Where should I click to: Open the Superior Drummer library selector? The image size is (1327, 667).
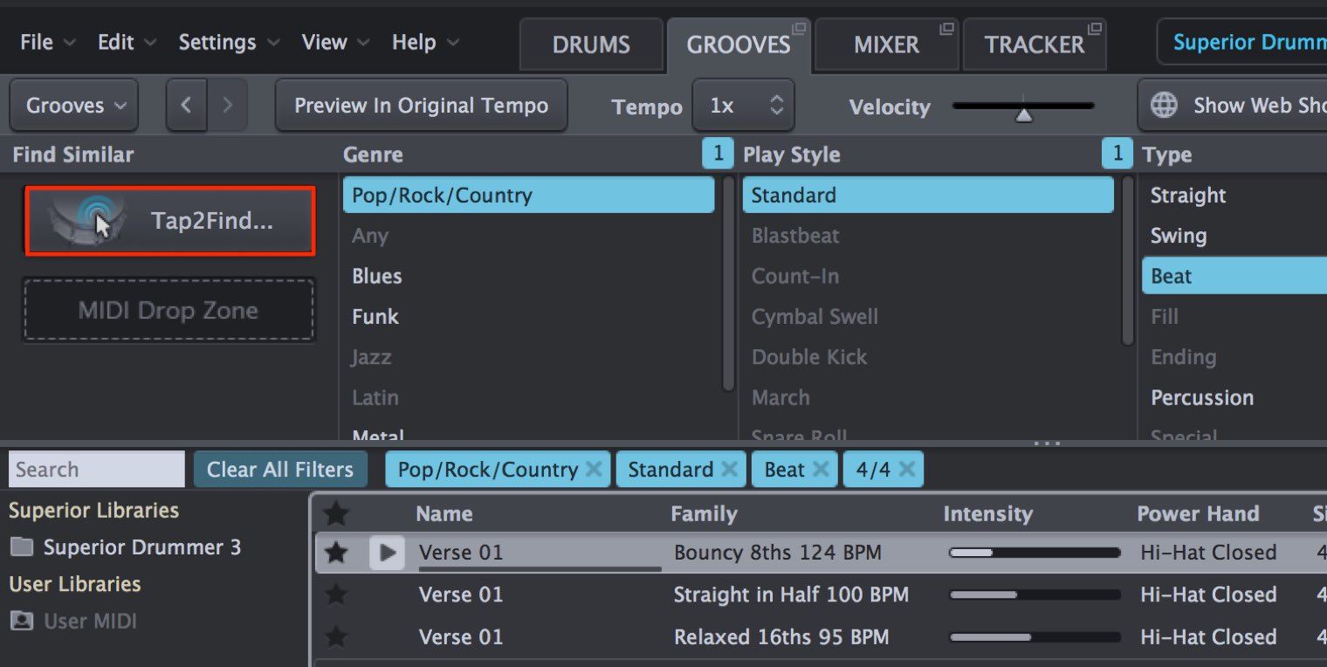tap(1242, 42)
